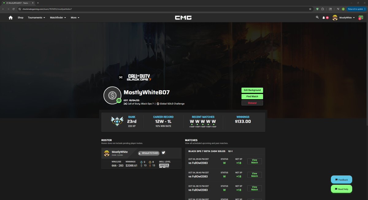368x200 pixels.
Task: Click the blue trophy count icon
Action: pos(141,162)
